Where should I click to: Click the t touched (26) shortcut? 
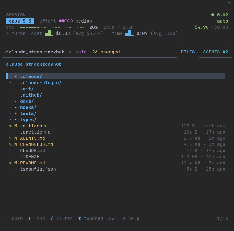click(x=97, y=218)
